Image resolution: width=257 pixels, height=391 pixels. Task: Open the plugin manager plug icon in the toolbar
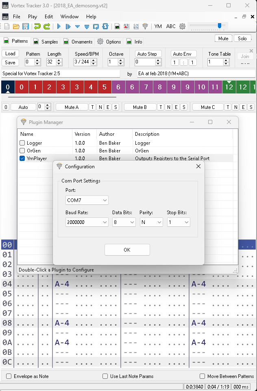[145, 26]
